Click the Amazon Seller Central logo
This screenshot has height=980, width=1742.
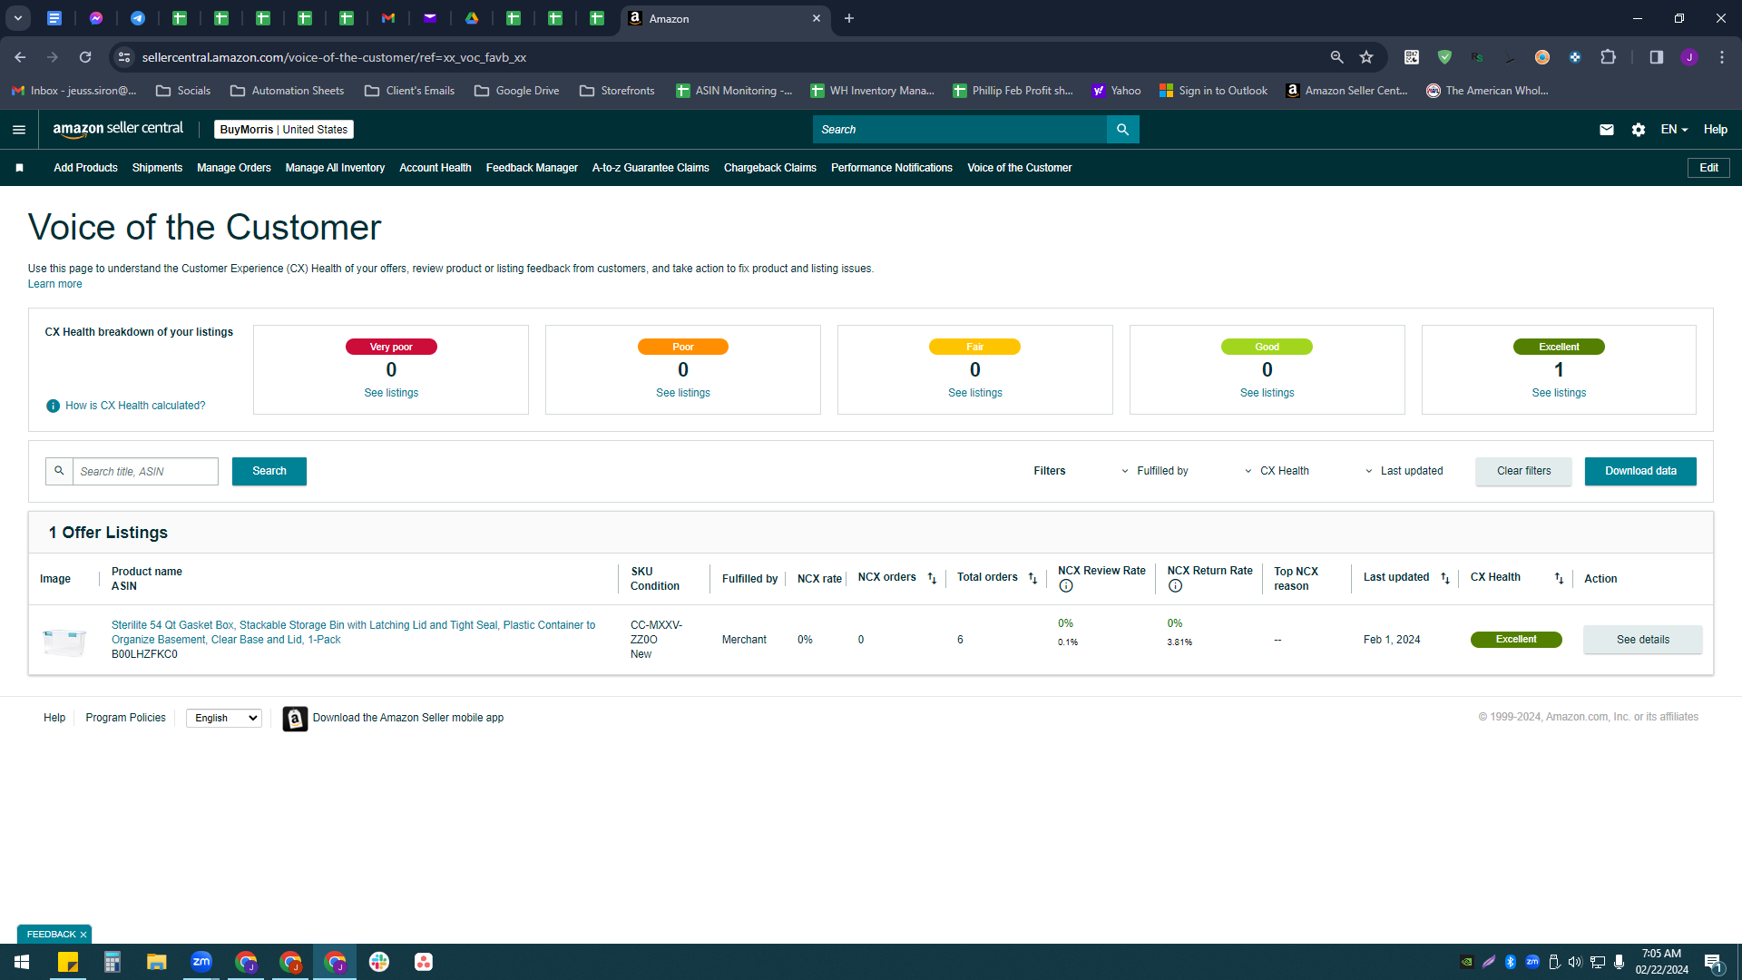pyautogui.click(x=118, y=129)
